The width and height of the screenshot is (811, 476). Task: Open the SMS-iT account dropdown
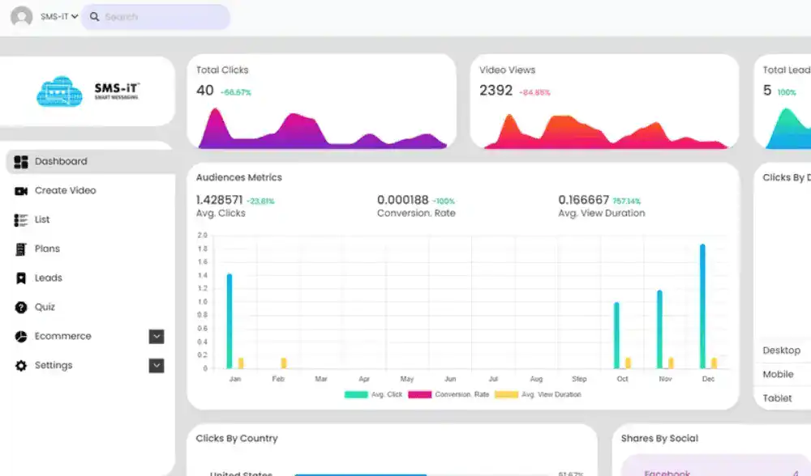coord(59,17)
